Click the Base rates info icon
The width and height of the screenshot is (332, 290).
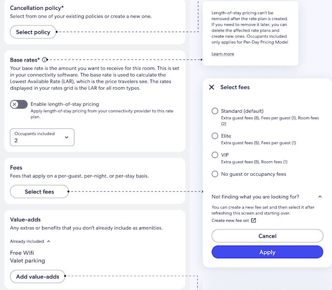click(45, 60)
